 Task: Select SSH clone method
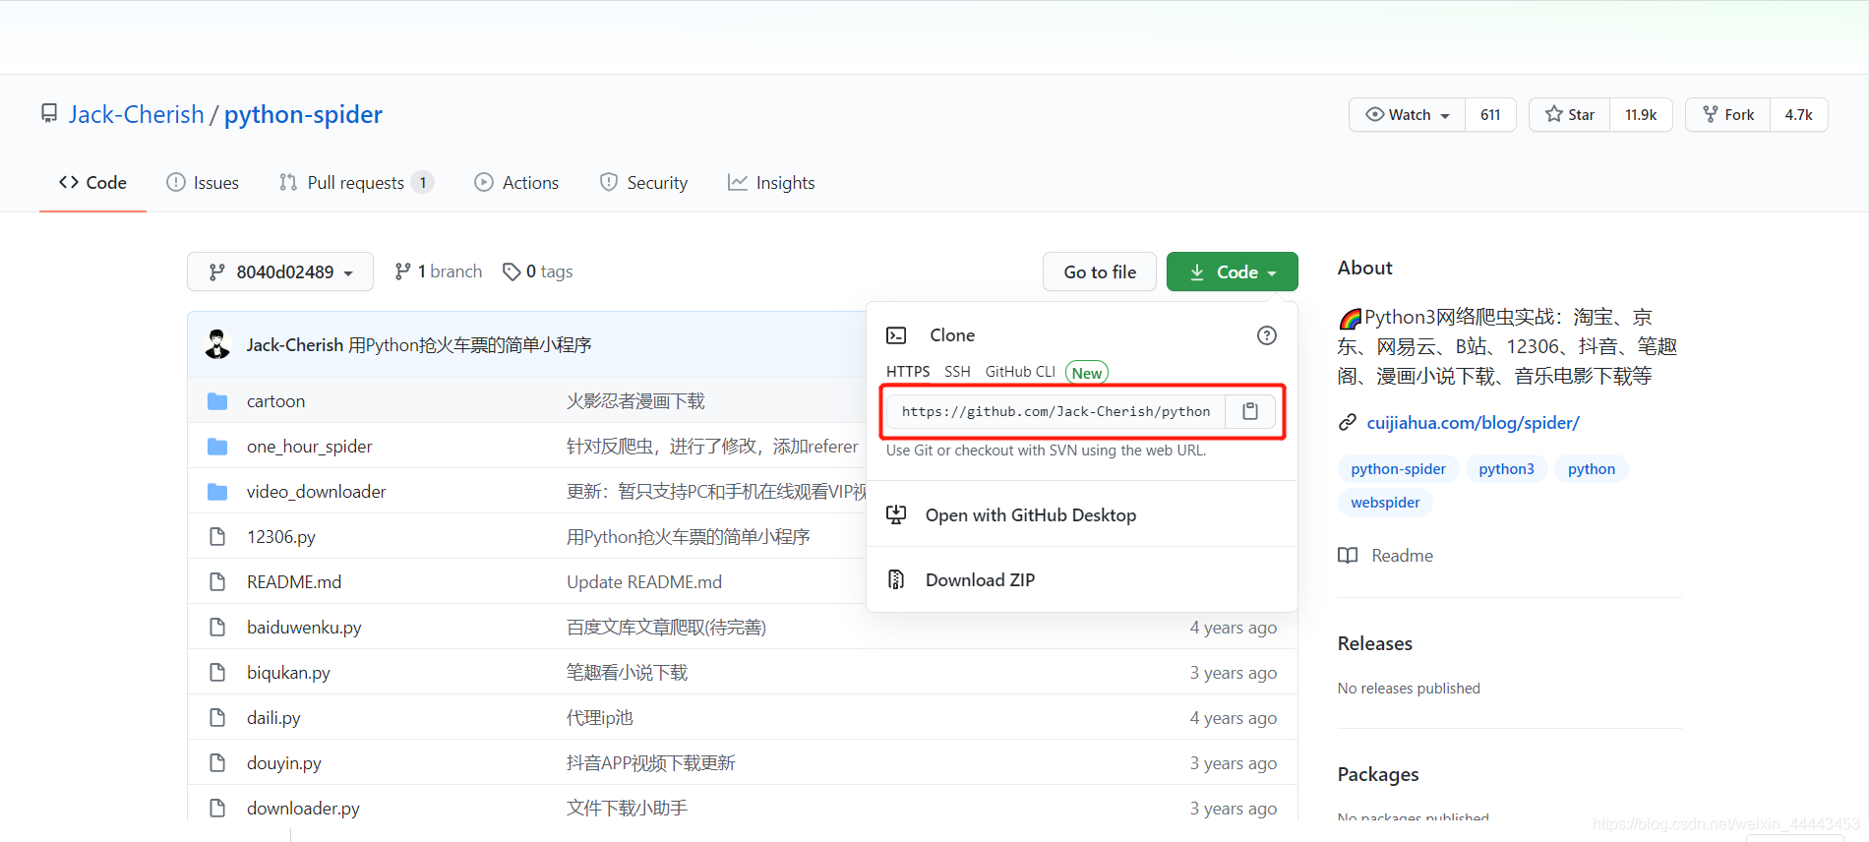957,372
